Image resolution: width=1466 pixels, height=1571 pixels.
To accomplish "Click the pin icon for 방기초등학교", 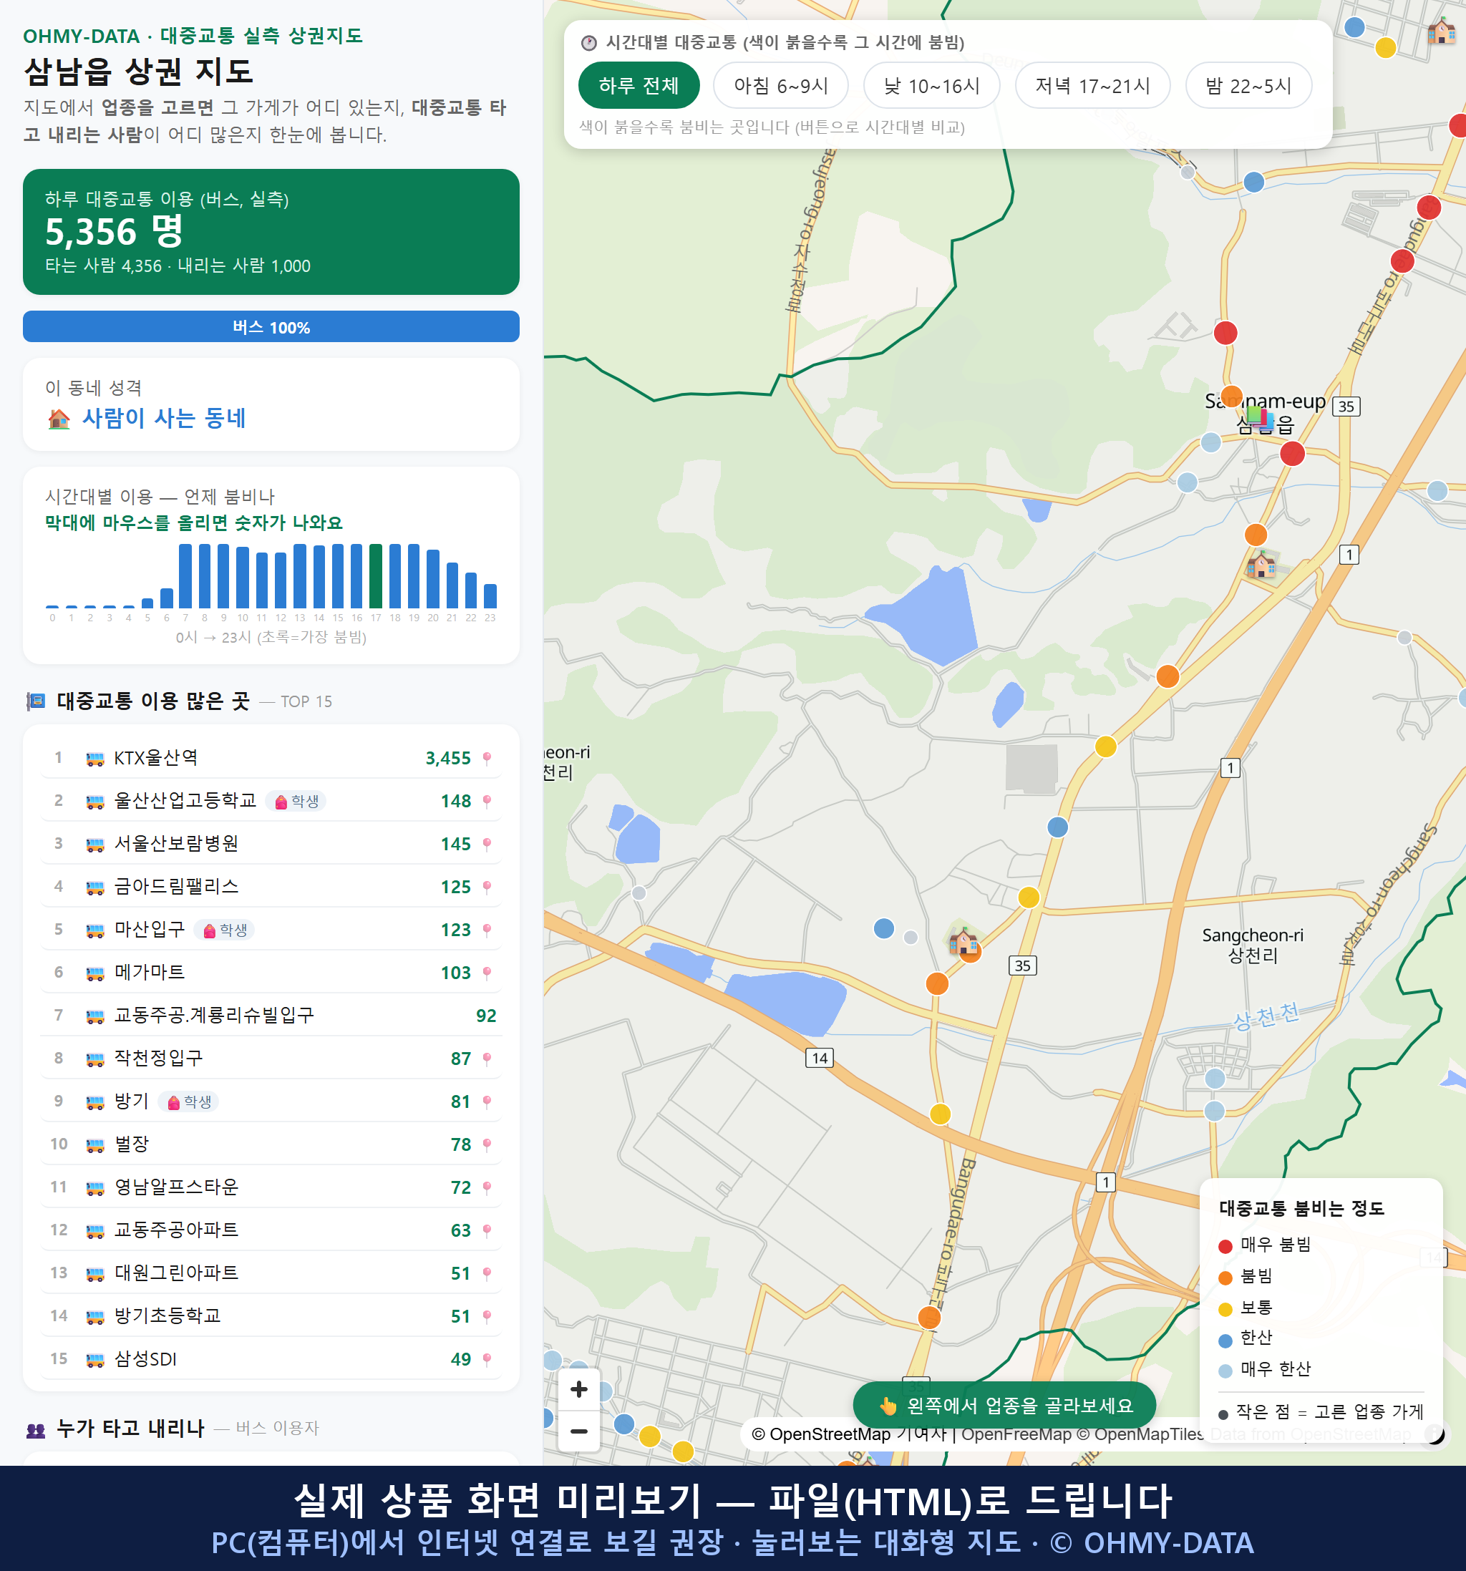I will click(x=487, y=1316).
